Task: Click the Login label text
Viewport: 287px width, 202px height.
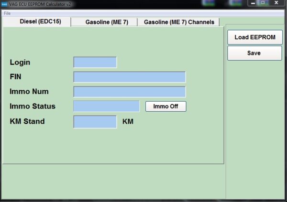Action: (x=20, y=63)
